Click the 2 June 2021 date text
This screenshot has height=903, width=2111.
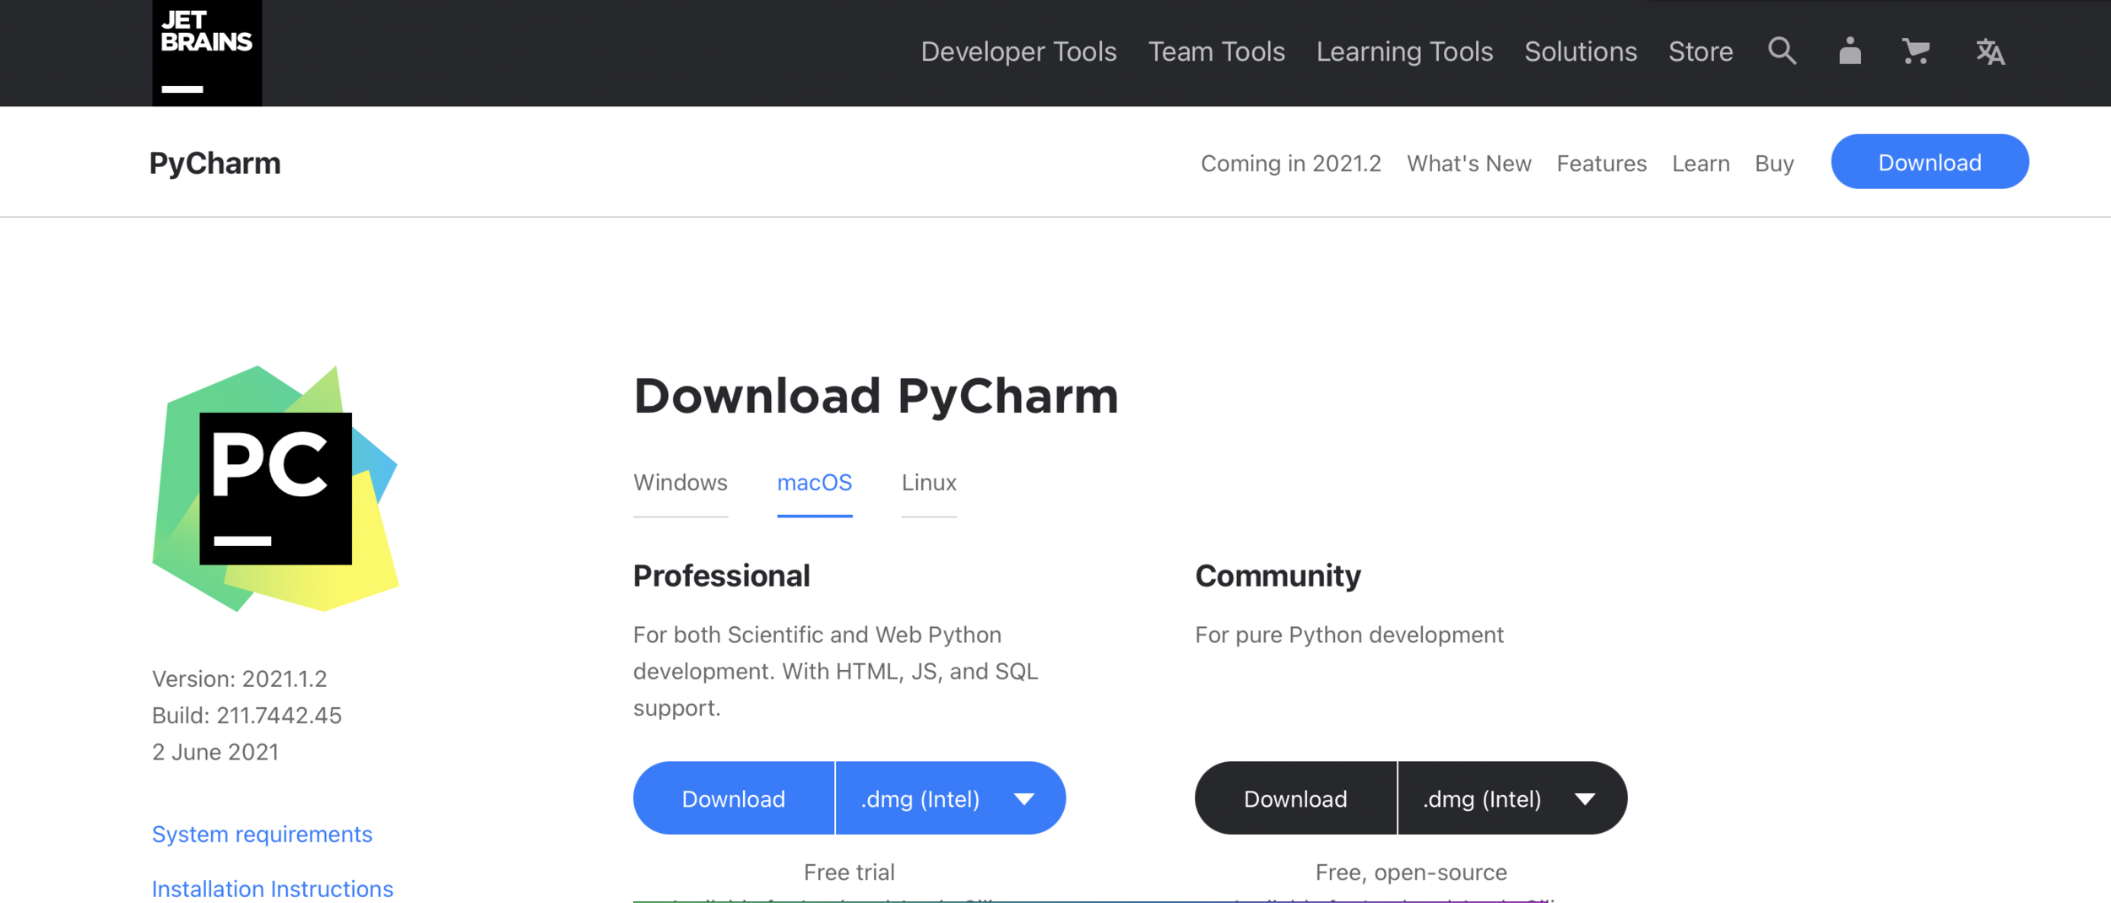[x=215, y=752]
